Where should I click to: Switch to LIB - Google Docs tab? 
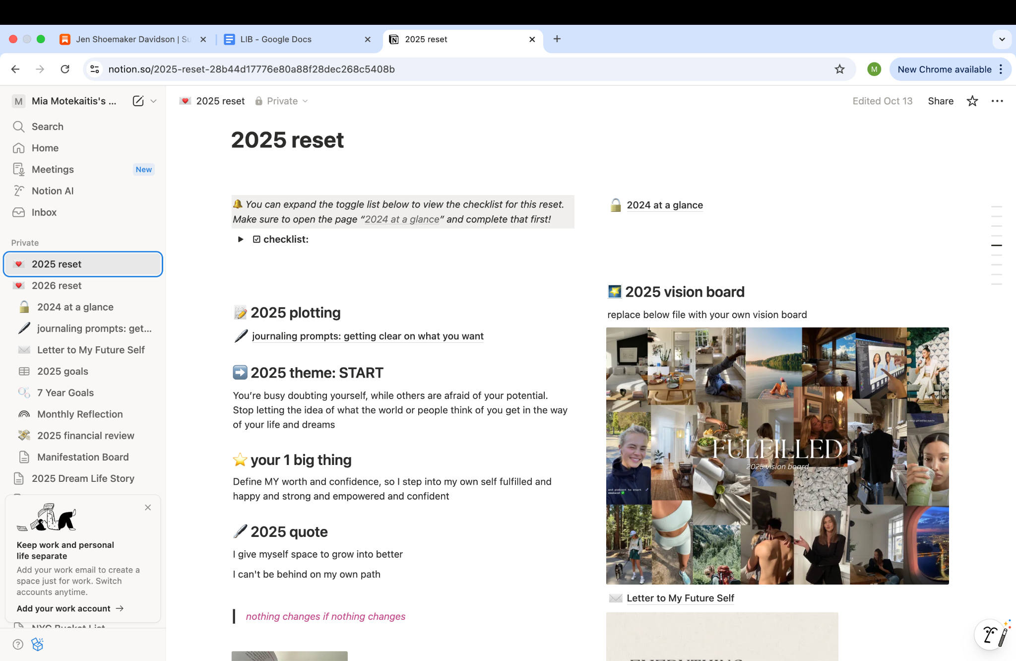pyautogui.click(x=276, y=39)
